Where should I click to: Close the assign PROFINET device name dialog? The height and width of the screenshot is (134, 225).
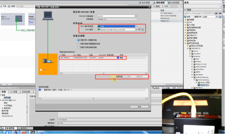(x=149, y=7)
